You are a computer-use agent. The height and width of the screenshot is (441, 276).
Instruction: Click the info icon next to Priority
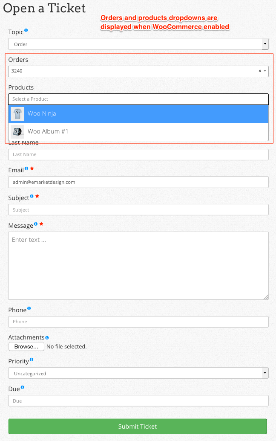pyautogui.click(x=32, y=360)
